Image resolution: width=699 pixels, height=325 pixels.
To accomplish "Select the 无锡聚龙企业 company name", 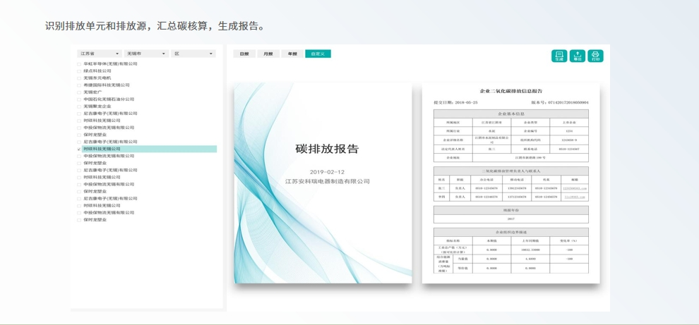I will [x=97, y=106].
